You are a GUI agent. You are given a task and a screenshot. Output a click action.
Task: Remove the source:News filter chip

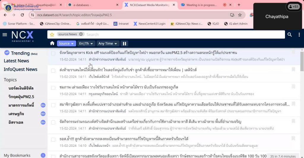coord(81,34)
